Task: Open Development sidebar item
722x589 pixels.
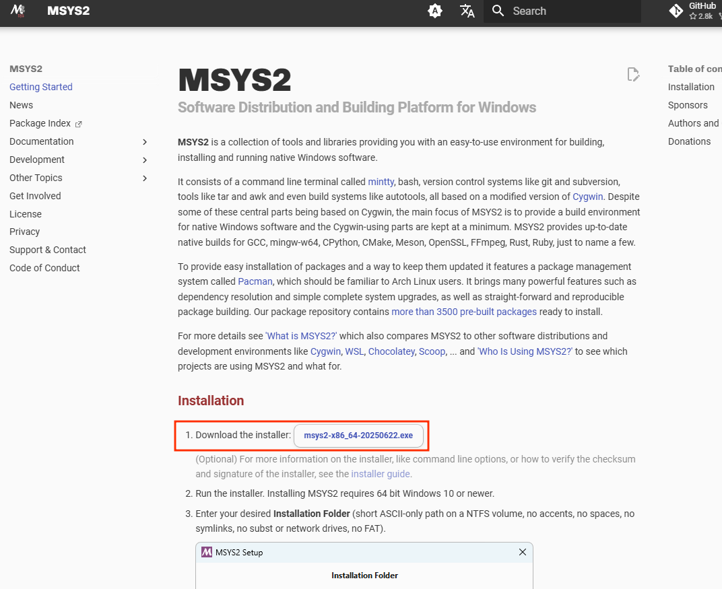Action: click(37, 160)
